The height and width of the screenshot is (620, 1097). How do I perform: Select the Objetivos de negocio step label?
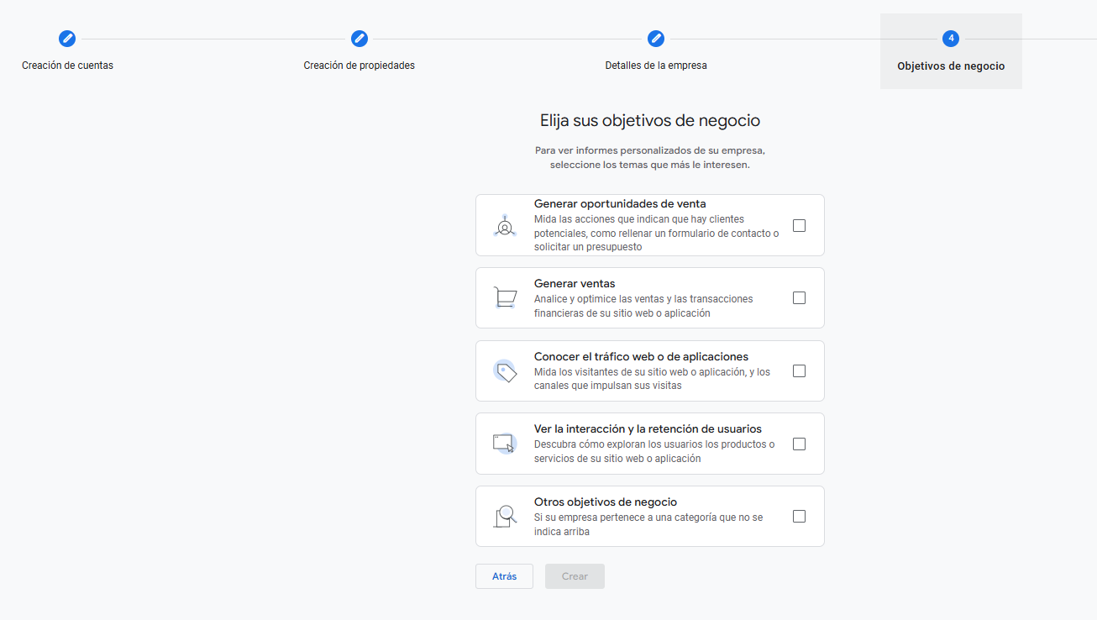click(951, 66)
